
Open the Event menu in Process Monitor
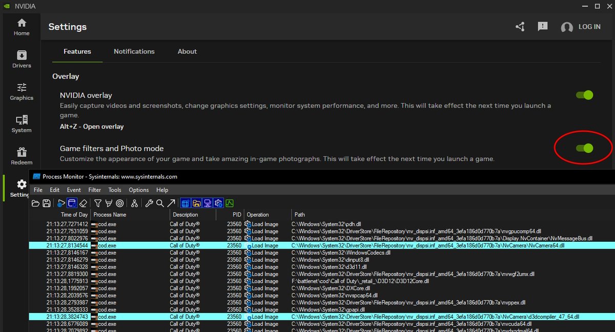(x=74, y=190)
